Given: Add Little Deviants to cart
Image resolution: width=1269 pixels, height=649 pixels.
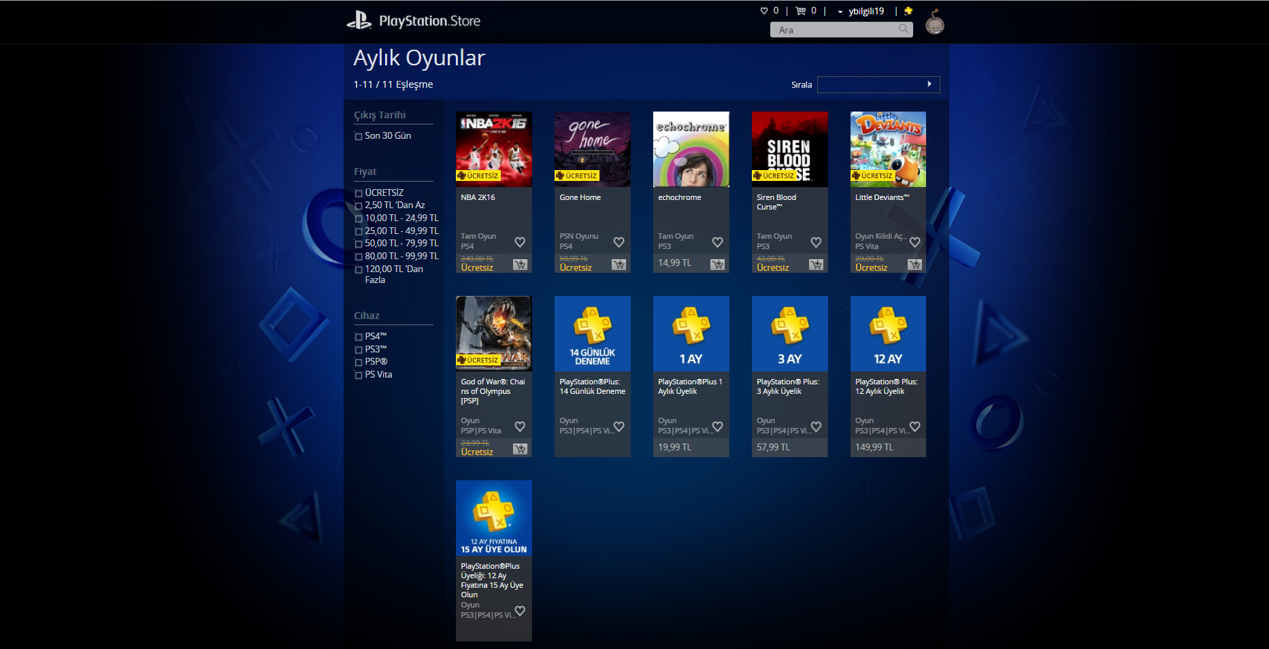Looking at the screenshot, I should [x=914, y=265].
